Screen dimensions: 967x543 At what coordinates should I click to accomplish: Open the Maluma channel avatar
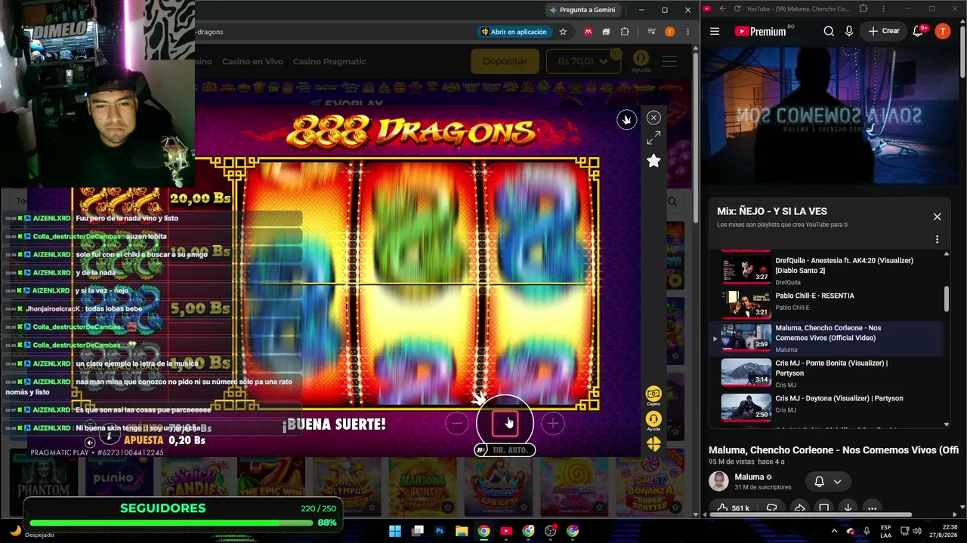point(718,481)
